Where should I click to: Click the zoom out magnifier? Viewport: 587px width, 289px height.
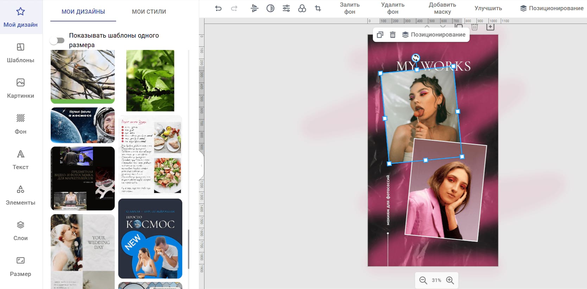click(423, 280)
